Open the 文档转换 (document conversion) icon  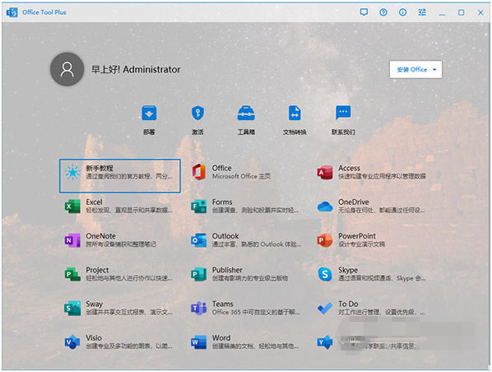coord(295,113)
